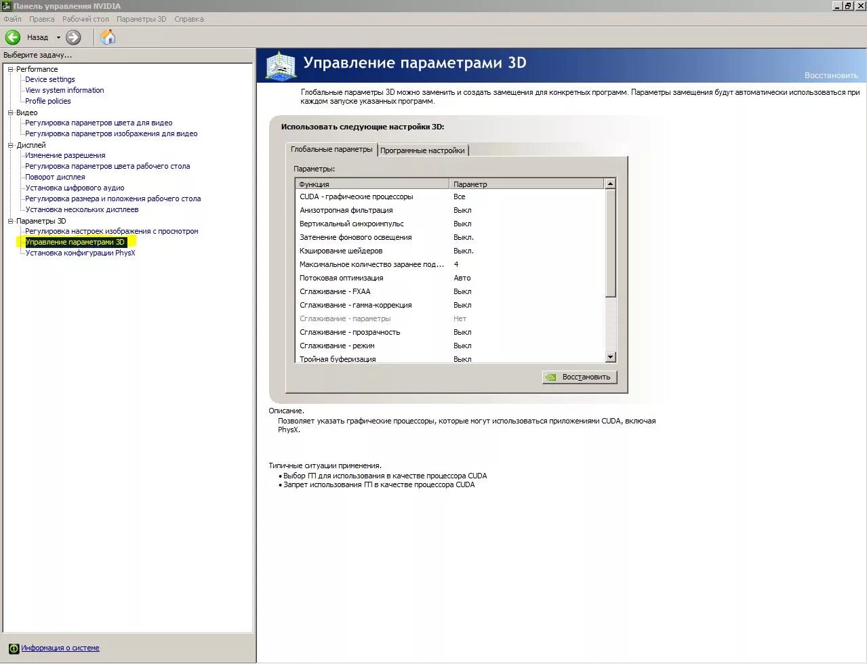Select the Потоковая оптимизация row
The height and width of the screenshot is (664, 867).
450,278
